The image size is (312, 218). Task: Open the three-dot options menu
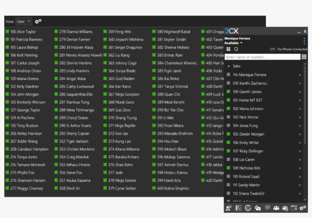pos(304,41)
